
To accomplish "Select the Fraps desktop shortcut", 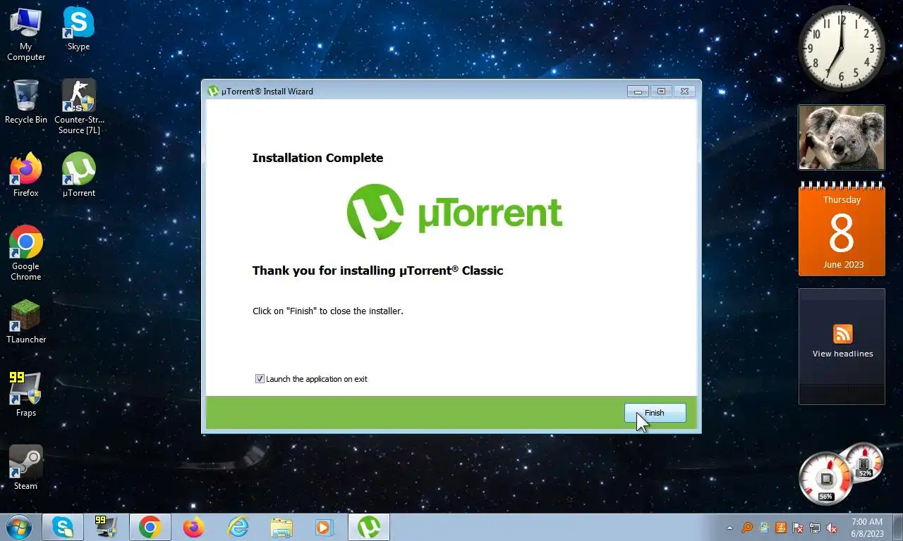I will 26,395.
